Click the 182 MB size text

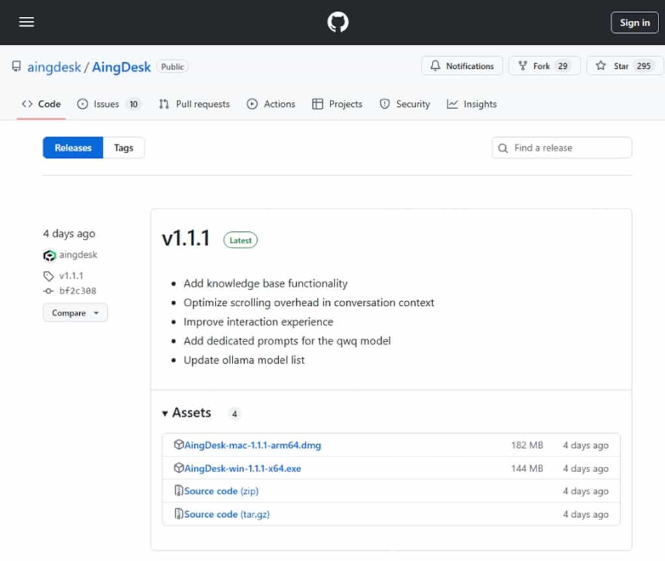tap(527, 445)
